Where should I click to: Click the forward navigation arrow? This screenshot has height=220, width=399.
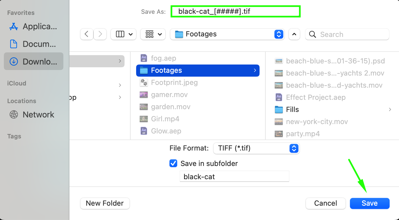(100, 34)
